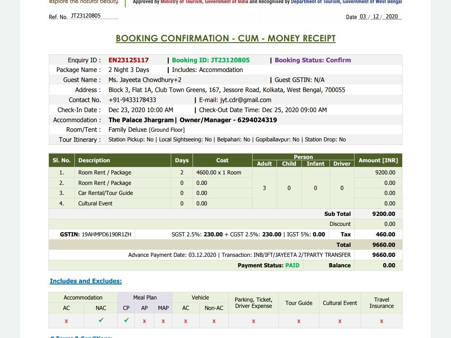
Task: Click Guest GSTIN: N/A text
Action: coord(299,80)
